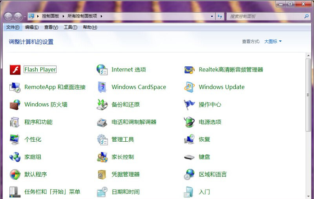Open the Flash Player icon
The height and width of the screenshot is (199, 314).
pos(15,70)
